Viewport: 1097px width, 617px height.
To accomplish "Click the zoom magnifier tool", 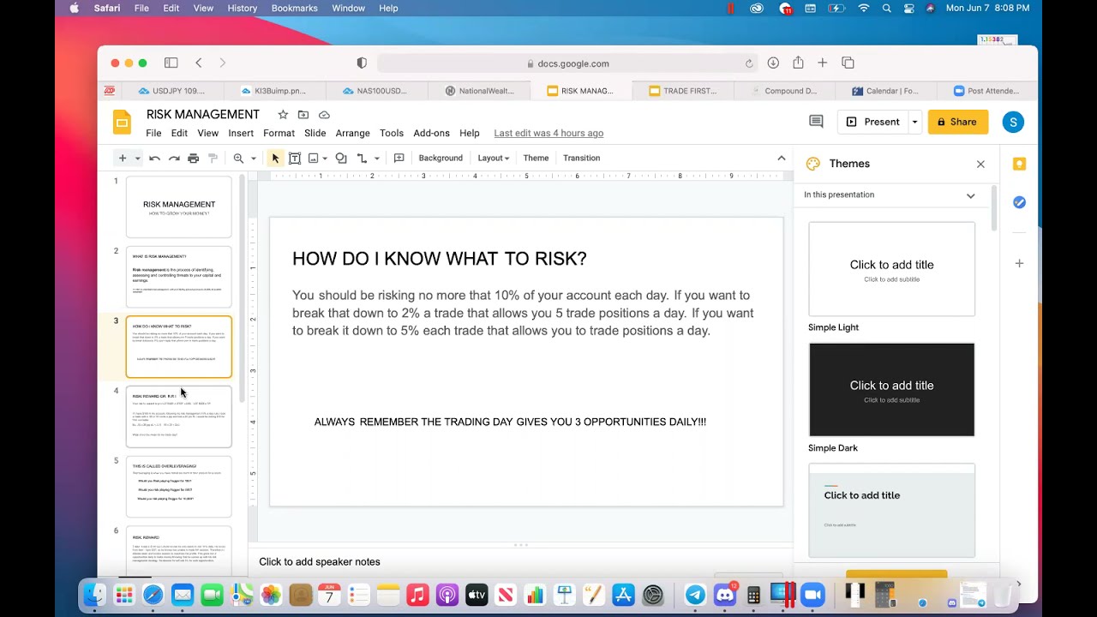I will pyautogui.click(x=239, y=158).
